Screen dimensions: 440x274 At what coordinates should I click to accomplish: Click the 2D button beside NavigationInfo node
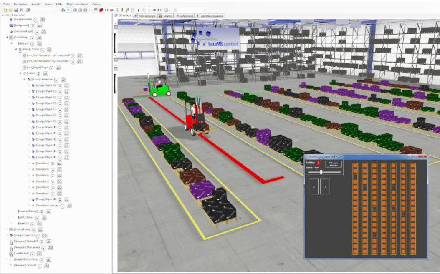click(x=43, y=19)
